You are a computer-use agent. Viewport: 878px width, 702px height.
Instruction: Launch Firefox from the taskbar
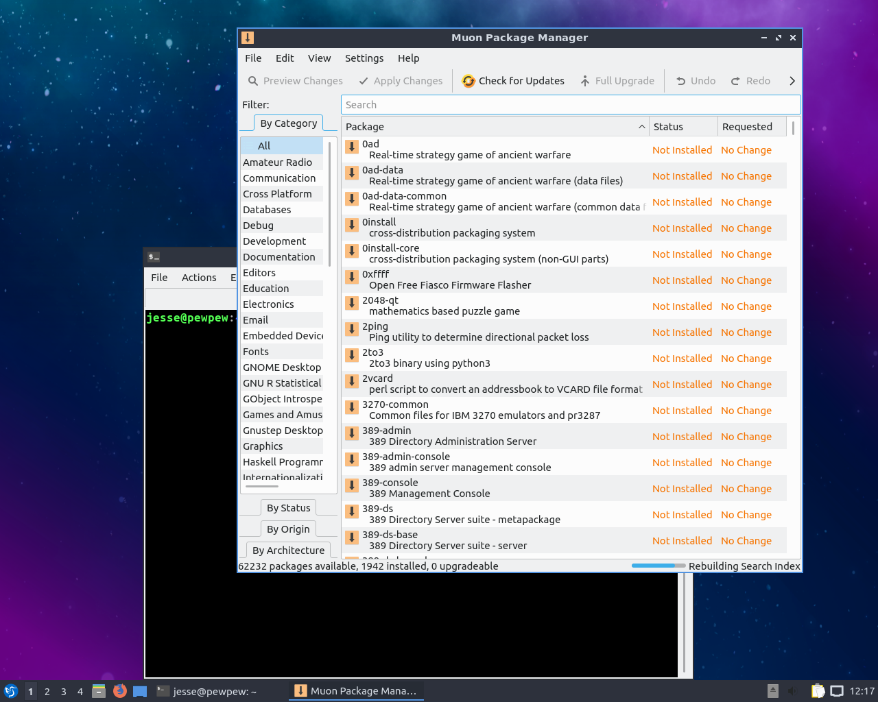119,691
